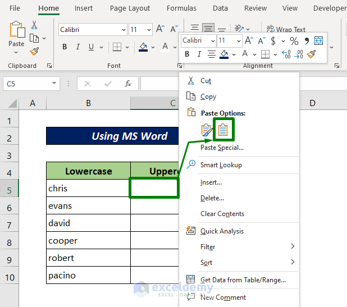Open the Clipboard group dialog launcher
Viewport: 347px width, 307px height.
click(x=49, y=66)
